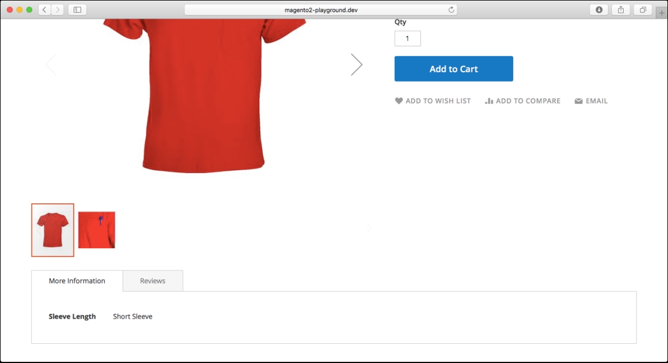Click Add to Compare link
668x363 pixels.
coord(523,101)
